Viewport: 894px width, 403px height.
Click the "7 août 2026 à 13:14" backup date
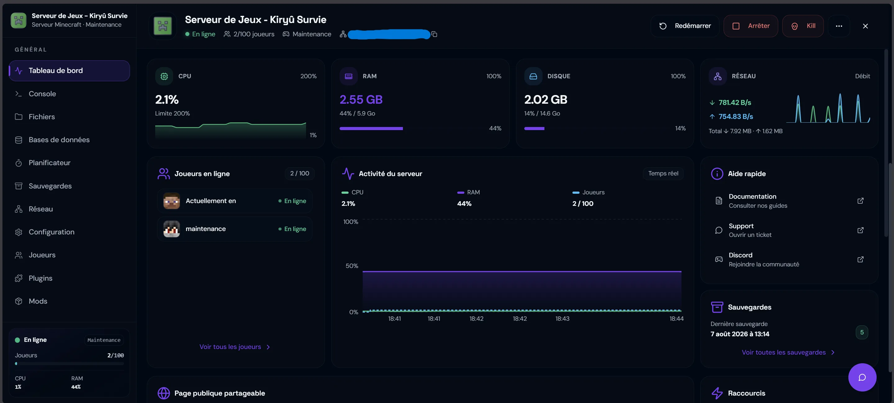[x=740, y=334]
